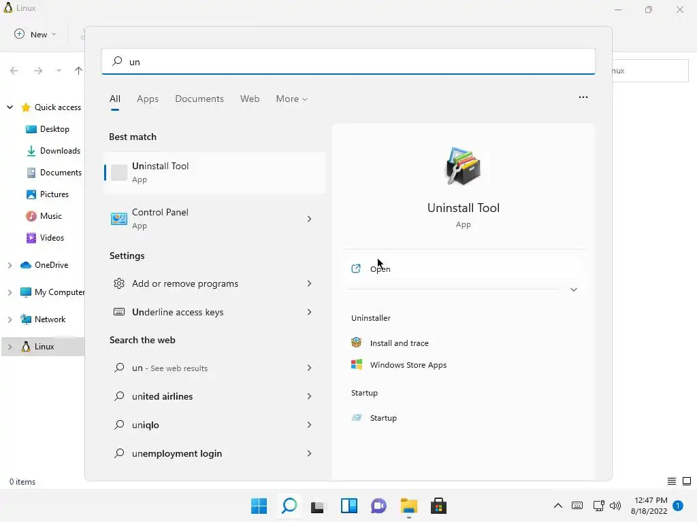Open the New menu in Explorer
Image resolution: width=697 pixels, height=522 pixels.
[x=35, y=34]
